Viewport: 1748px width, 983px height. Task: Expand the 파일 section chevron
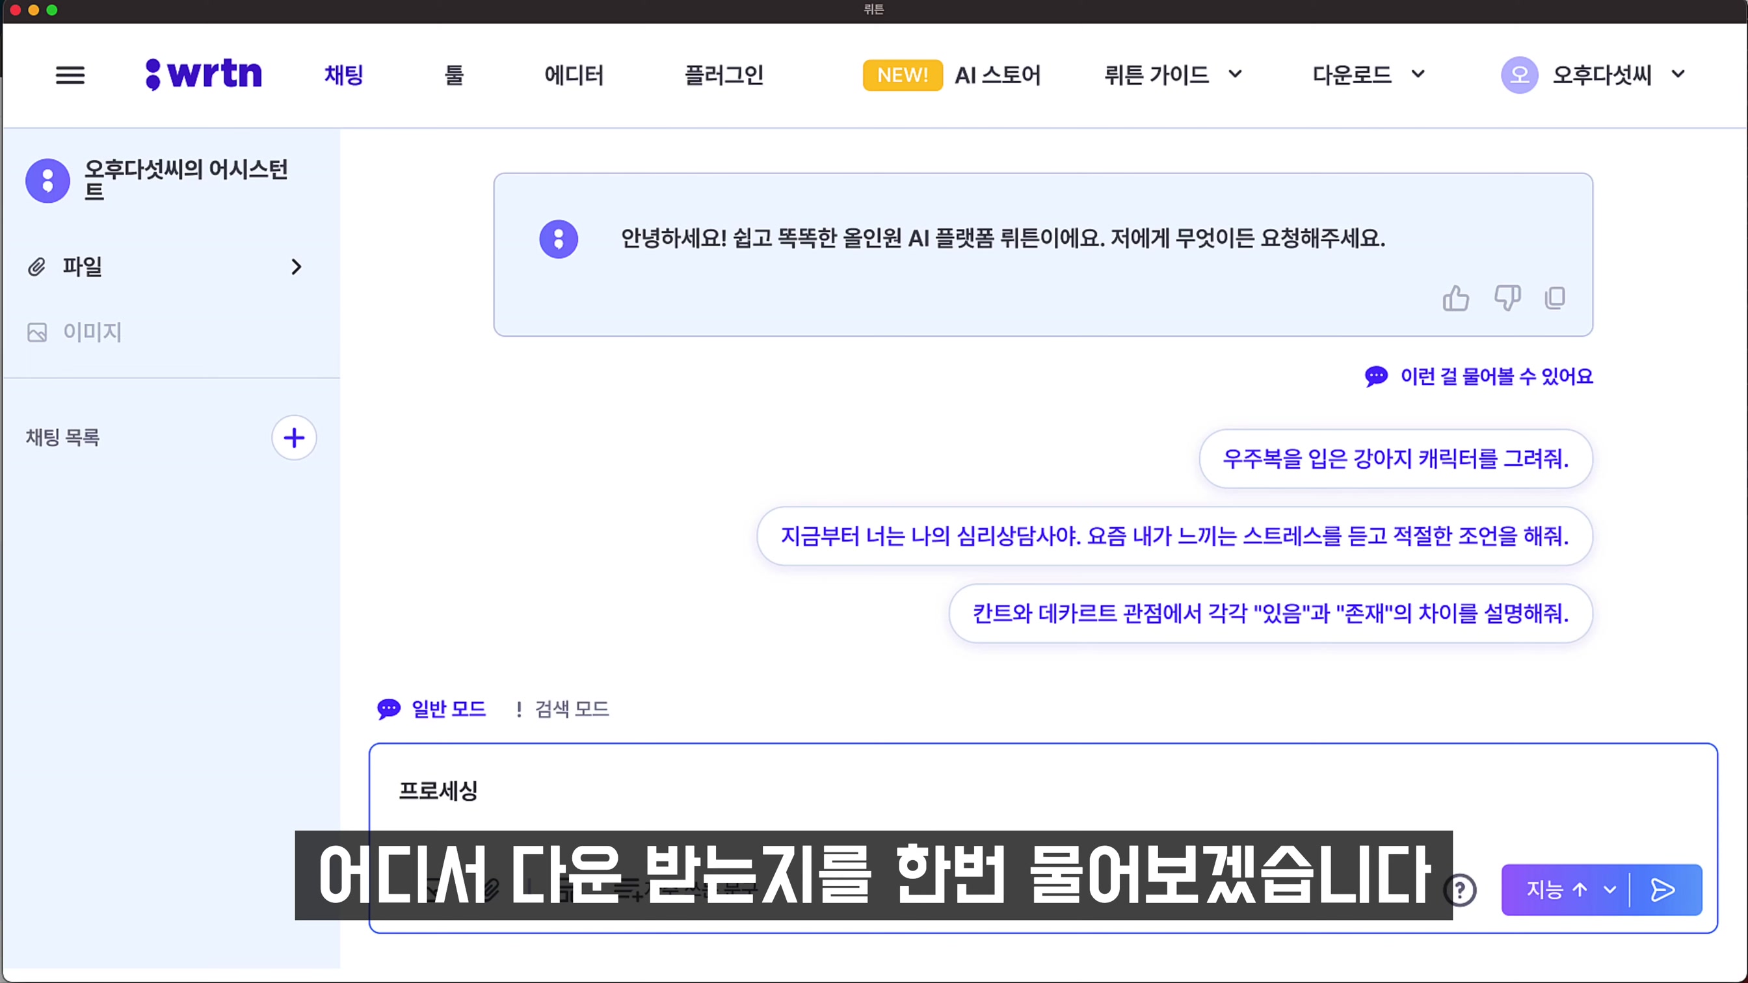coord(296,267)
